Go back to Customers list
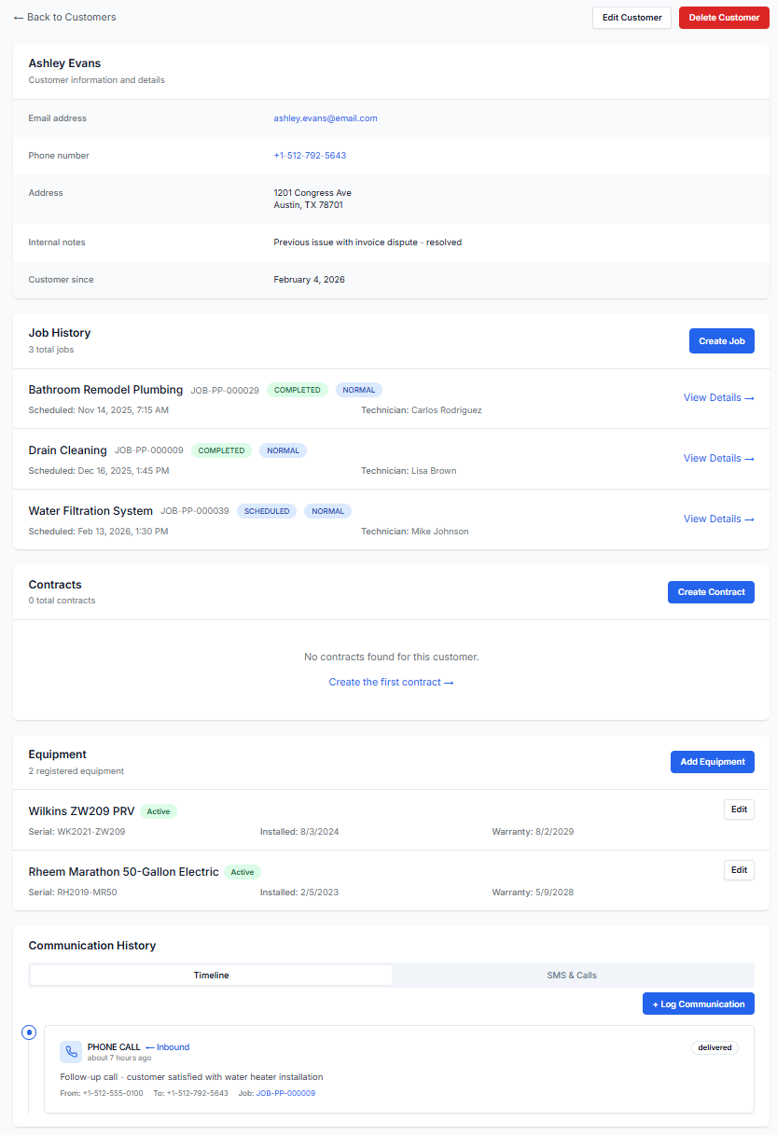 click(x=65, y=17)
